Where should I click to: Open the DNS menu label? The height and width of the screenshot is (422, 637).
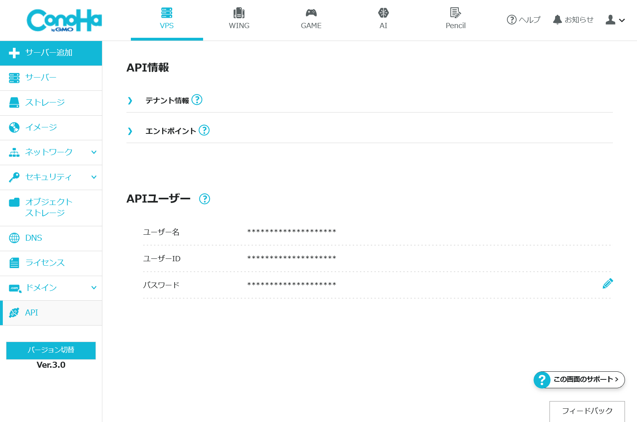pyautogui.click(x=34, y=238)
